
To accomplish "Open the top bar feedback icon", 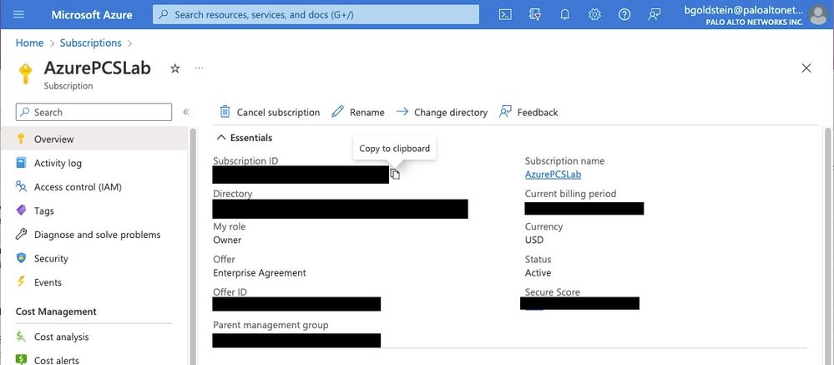I will pyautogui.click(x=655, y=14).
